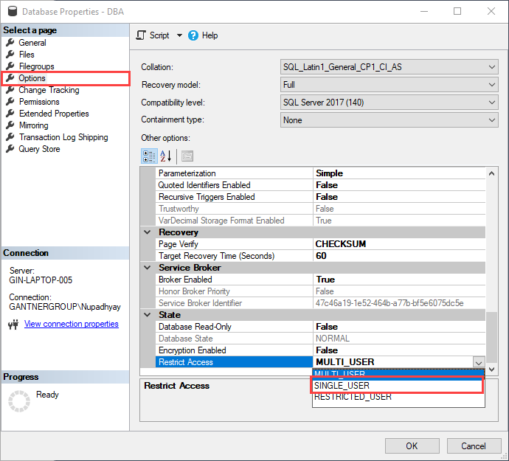The height and width of the screenshot is (461, 509).
Task: Click the Help button label
Action: [210, 35]
